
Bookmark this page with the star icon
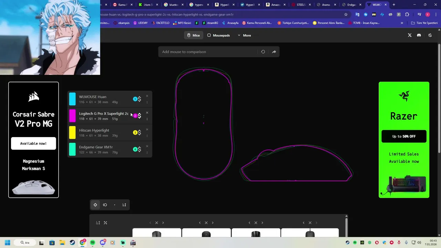click(346, 14)
